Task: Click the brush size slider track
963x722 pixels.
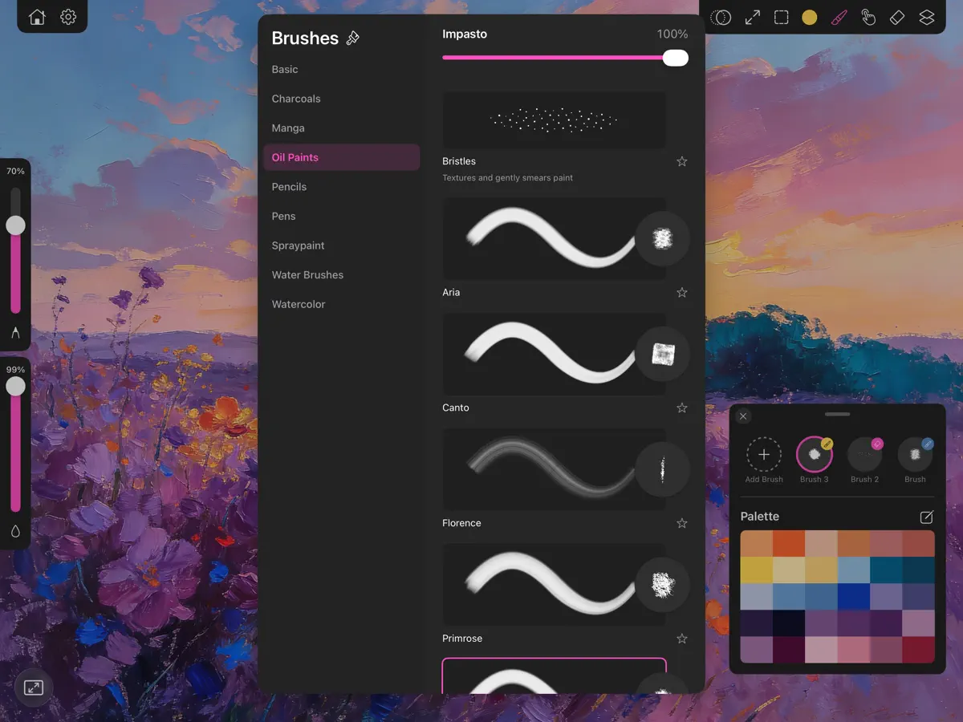Action: pos(15,251)
